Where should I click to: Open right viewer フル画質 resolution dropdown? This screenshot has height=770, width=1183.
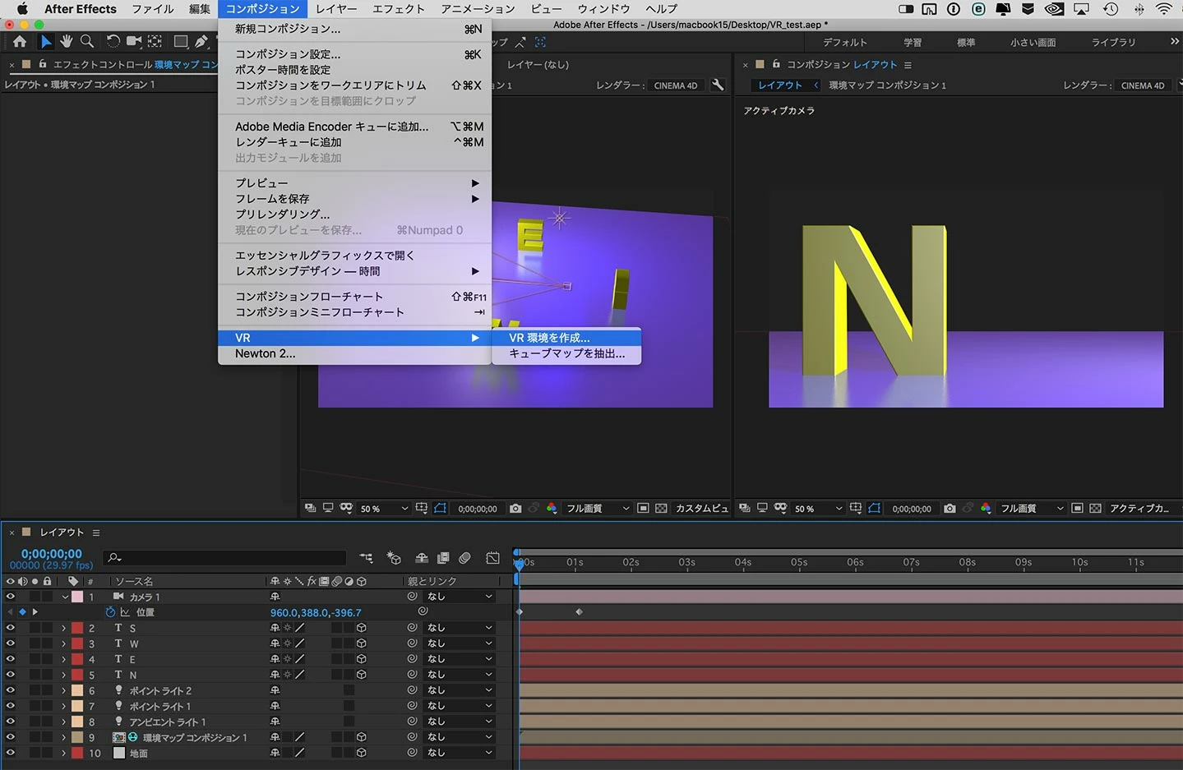(1032, 509)
